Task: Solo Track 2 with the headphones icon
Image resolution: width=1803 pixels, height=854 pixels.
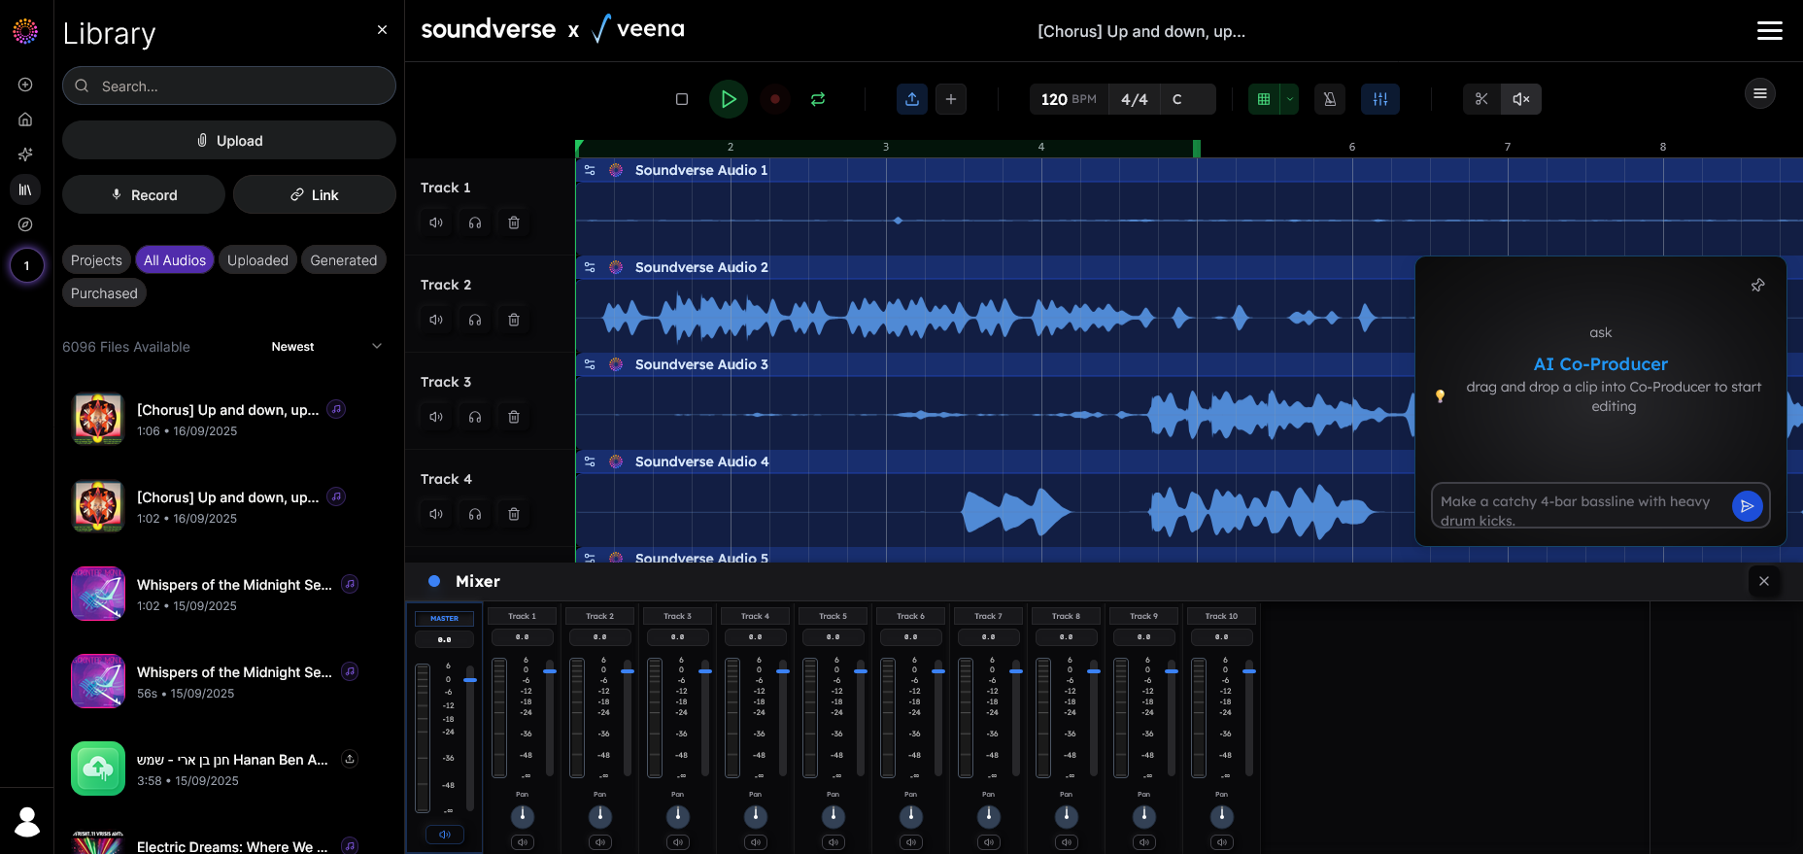Action: tap(475, 320)
